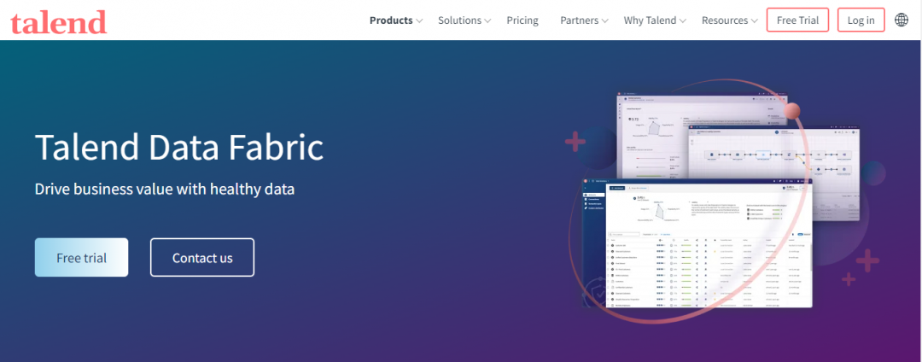The image size is (922, 362).
Task: Open the language globe icon
Action: coord(901,20)
